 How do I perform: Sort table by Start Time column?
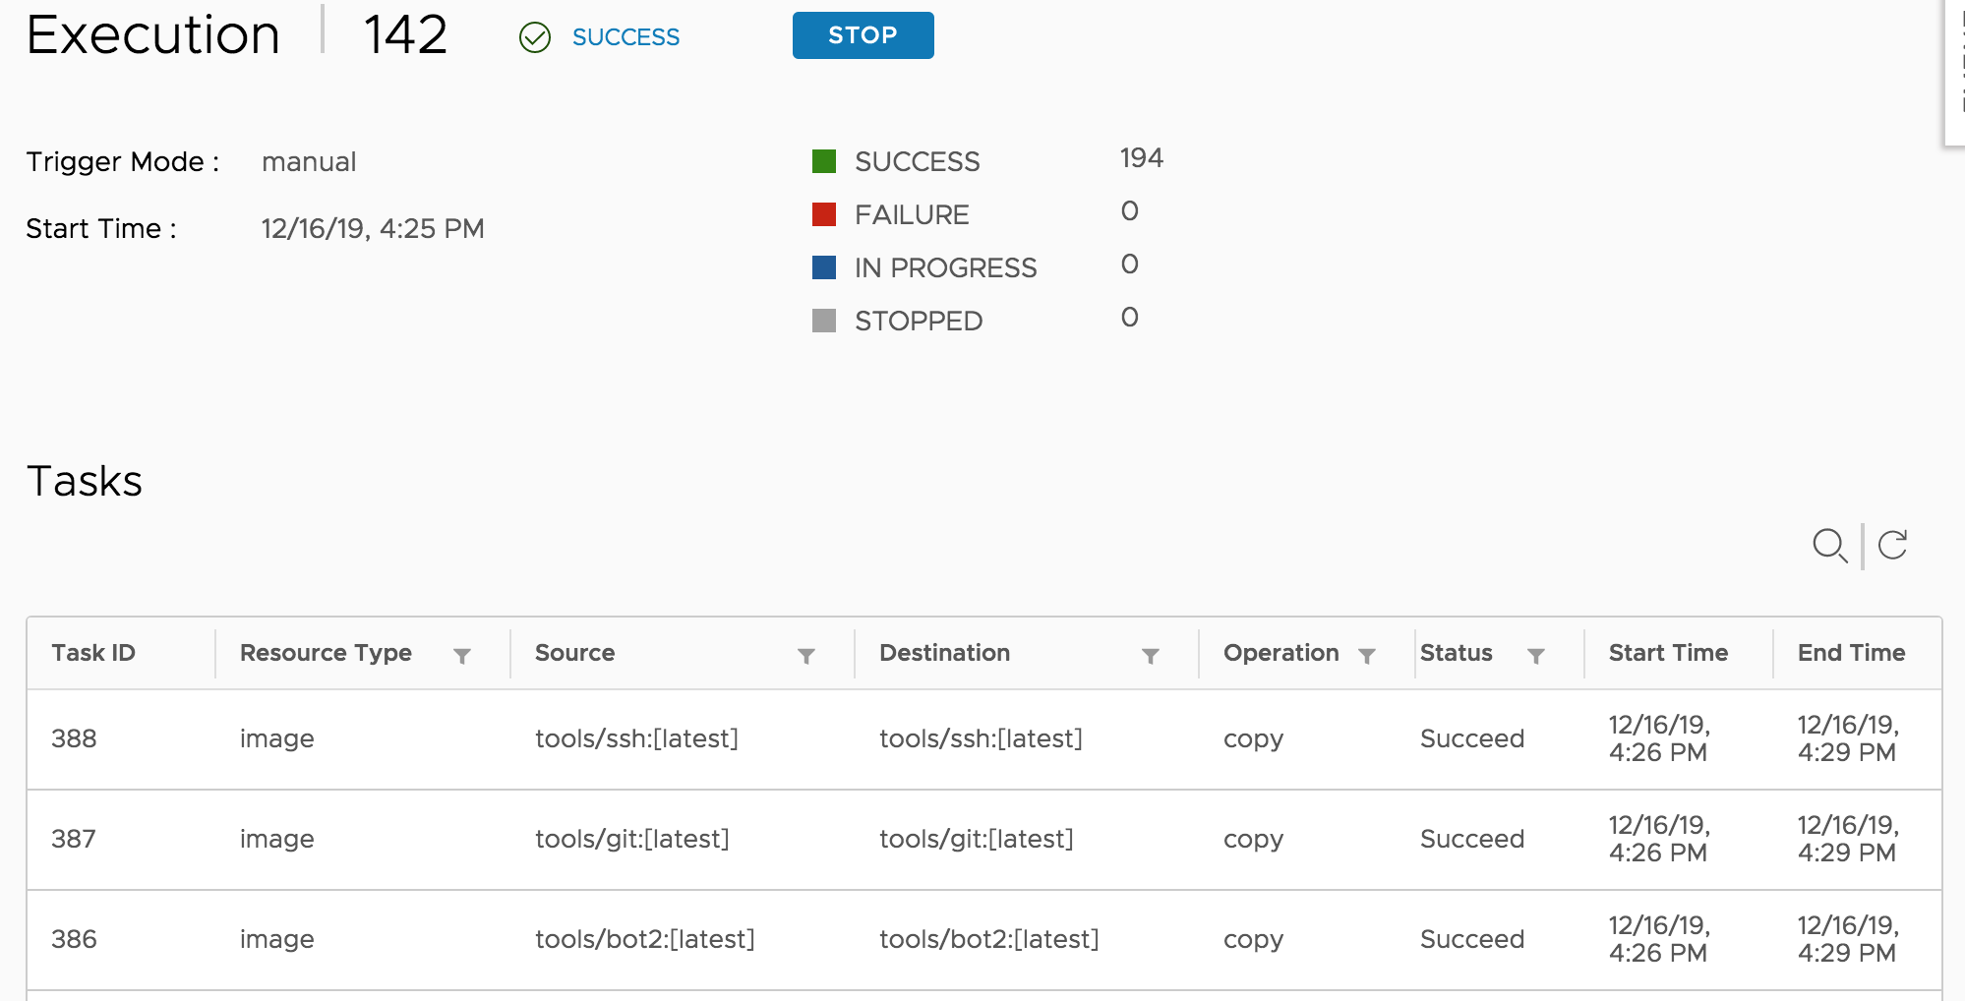pos(1667,652)
